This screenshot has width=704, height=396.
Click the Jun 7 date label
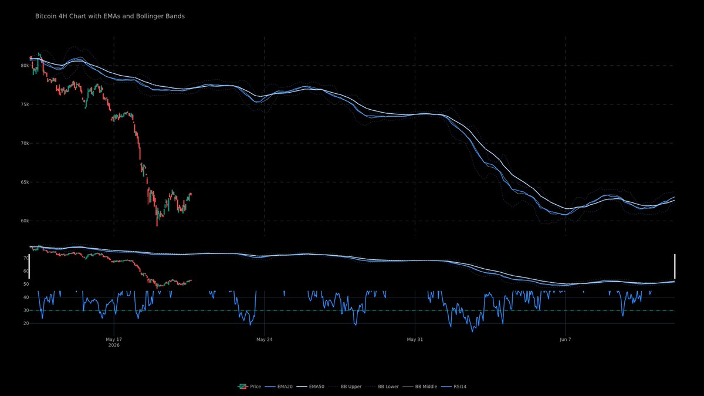(566, 340)
